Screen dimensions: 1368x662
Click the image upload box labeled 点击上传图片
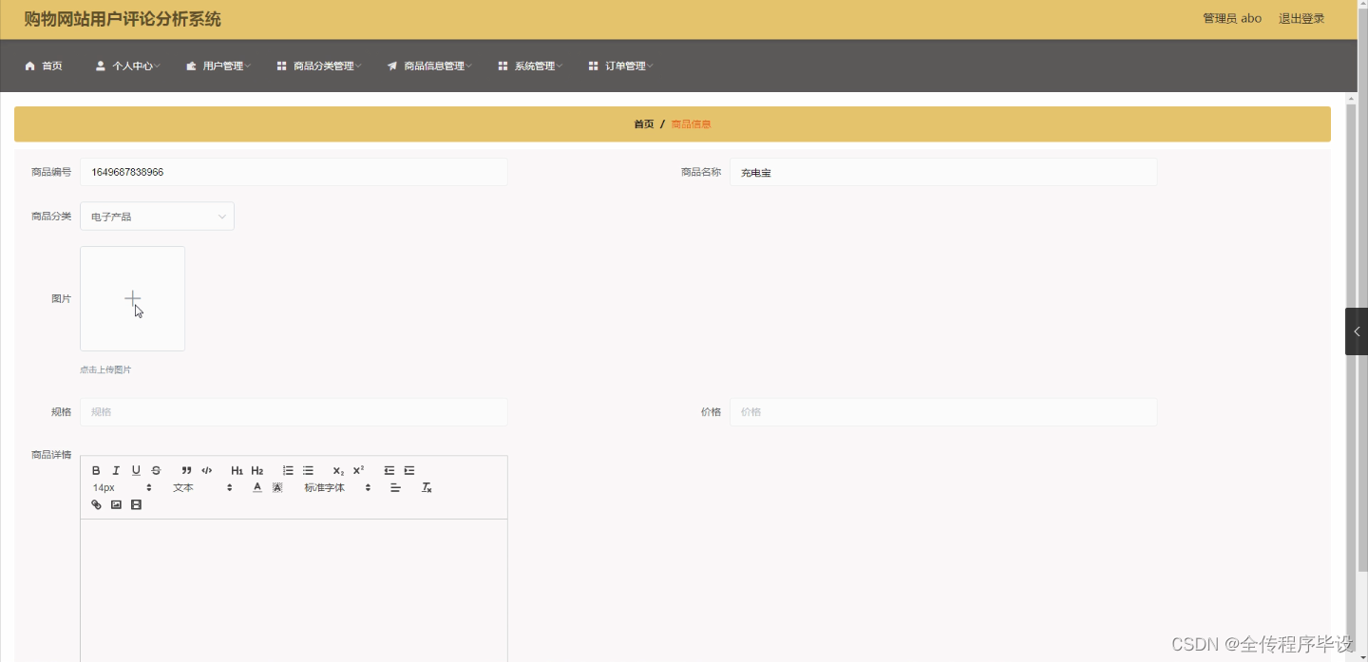coord(132,297)
